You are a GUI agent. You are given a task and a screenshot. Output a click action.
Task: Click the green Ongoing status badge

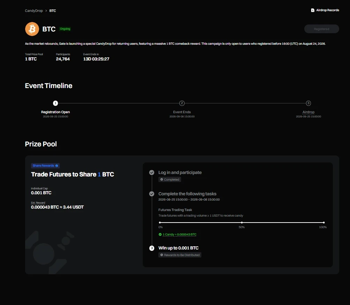(65, 29)
